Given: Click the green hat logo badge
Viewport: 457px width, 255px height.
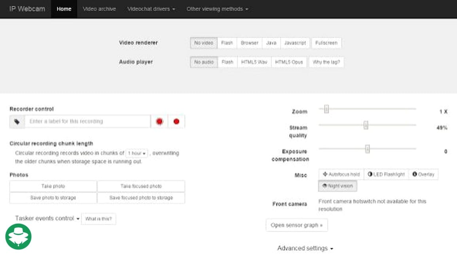Looking at the screenshot, I should tap(18, 237).
